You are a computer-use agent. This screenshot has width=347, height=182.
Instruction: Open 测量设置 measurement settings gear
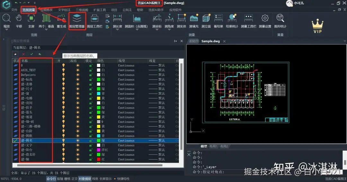265,21
